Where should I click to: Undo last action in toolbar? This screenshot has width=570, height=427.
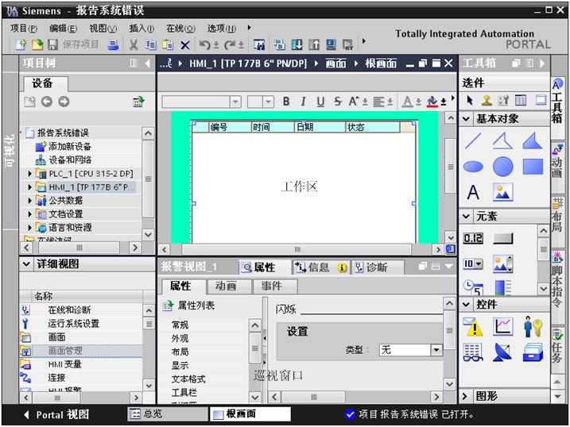click(204, 44)
